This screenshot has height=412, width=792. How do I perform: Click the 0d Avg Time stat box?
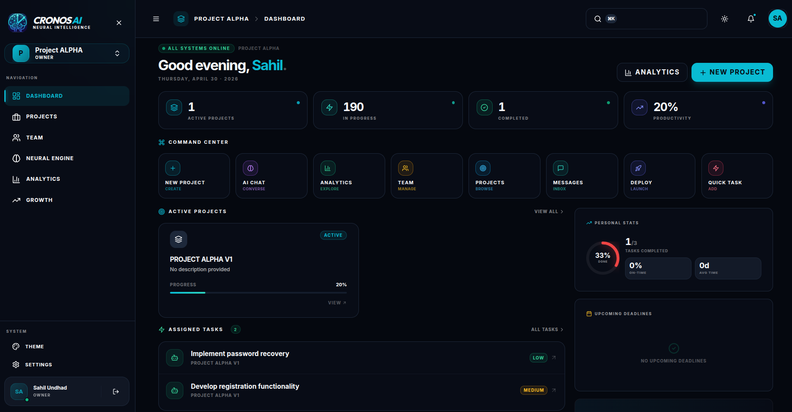tap(728, 269)
